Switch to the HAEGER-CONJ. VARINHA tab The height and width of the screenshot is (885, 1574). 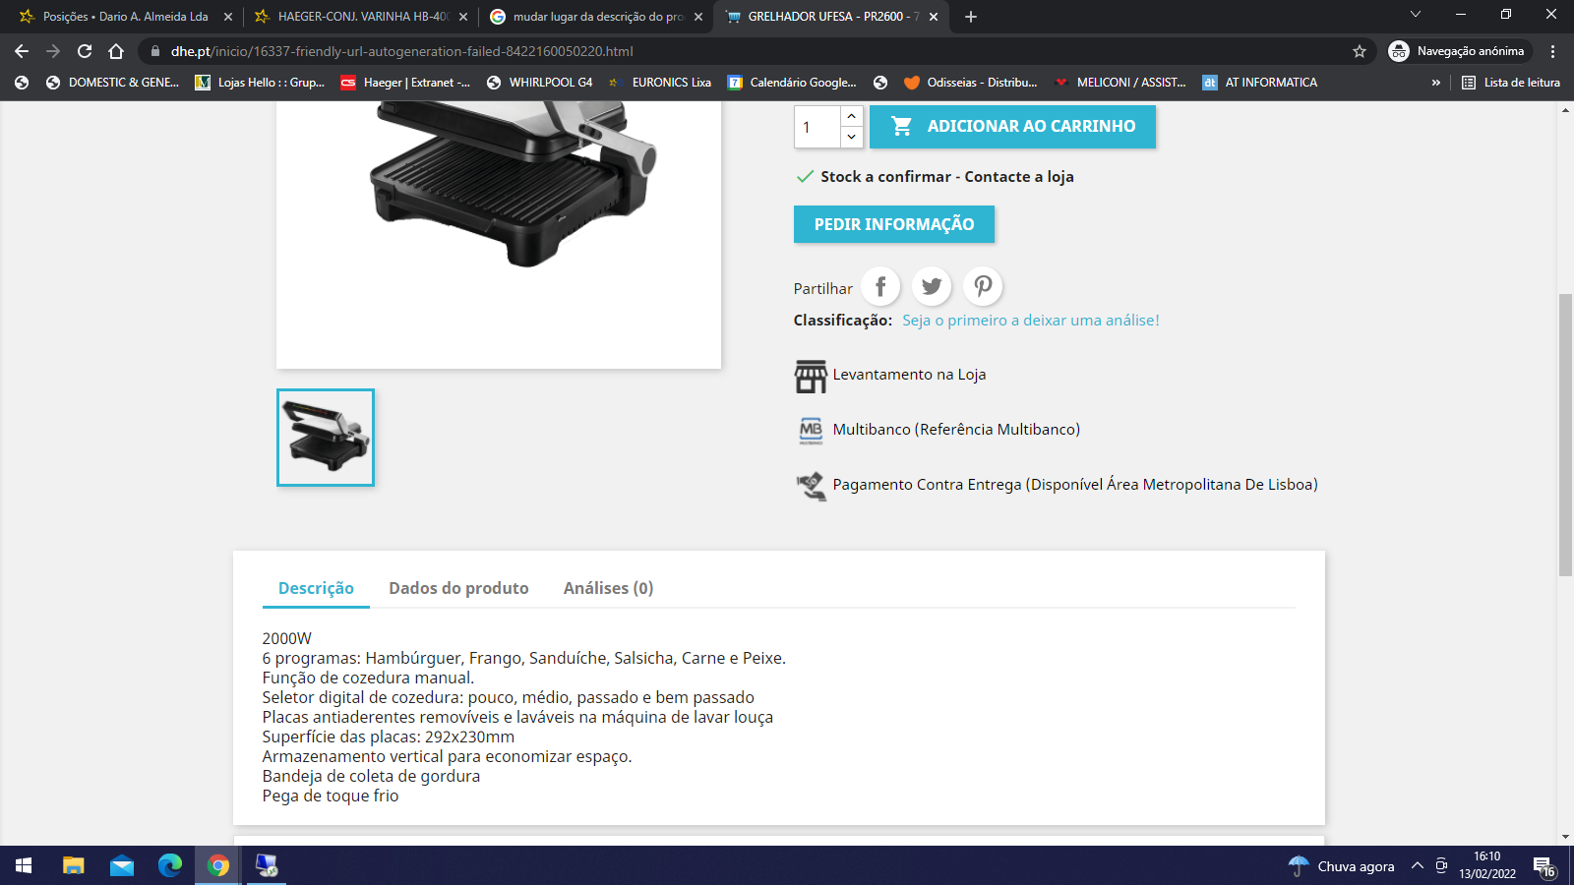pyautogui.click(x=361, y=17)
